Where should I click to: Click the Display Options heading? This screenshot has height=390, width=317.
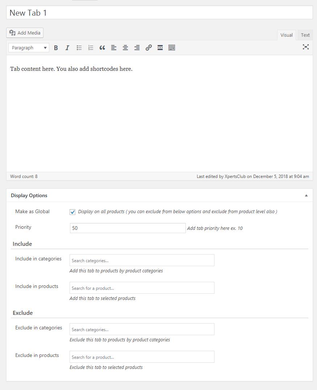[29, 195]
